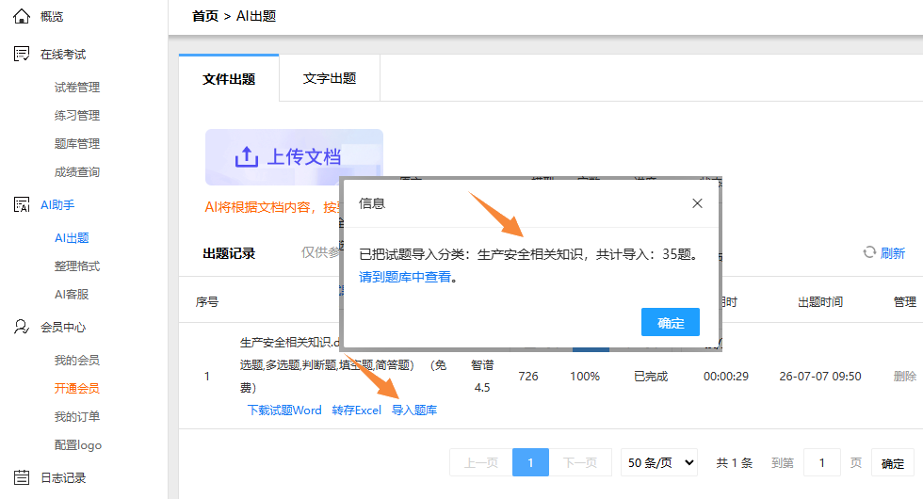Open the 50 条/页 page size dropdown
Viewport: 923px width, 499px height.
point(659,462)
